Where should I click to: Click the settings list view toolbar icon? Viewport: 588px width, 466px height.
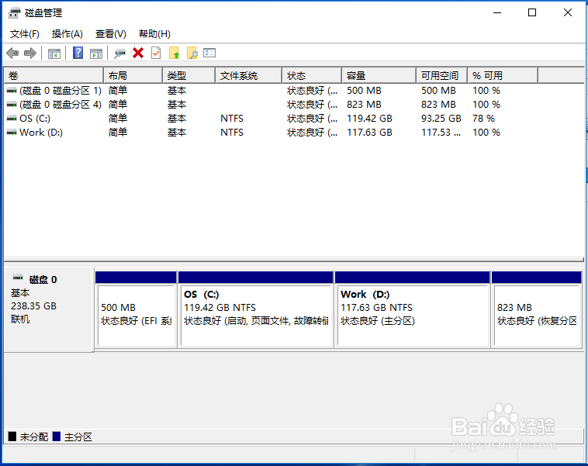point(209,53)
